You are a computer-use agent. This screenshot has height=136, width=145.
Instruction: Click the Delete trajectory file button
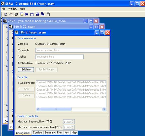[26, 95]
